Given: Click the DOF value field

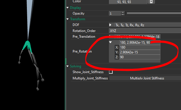Looking at the screenshot, I should coord(148,25).
